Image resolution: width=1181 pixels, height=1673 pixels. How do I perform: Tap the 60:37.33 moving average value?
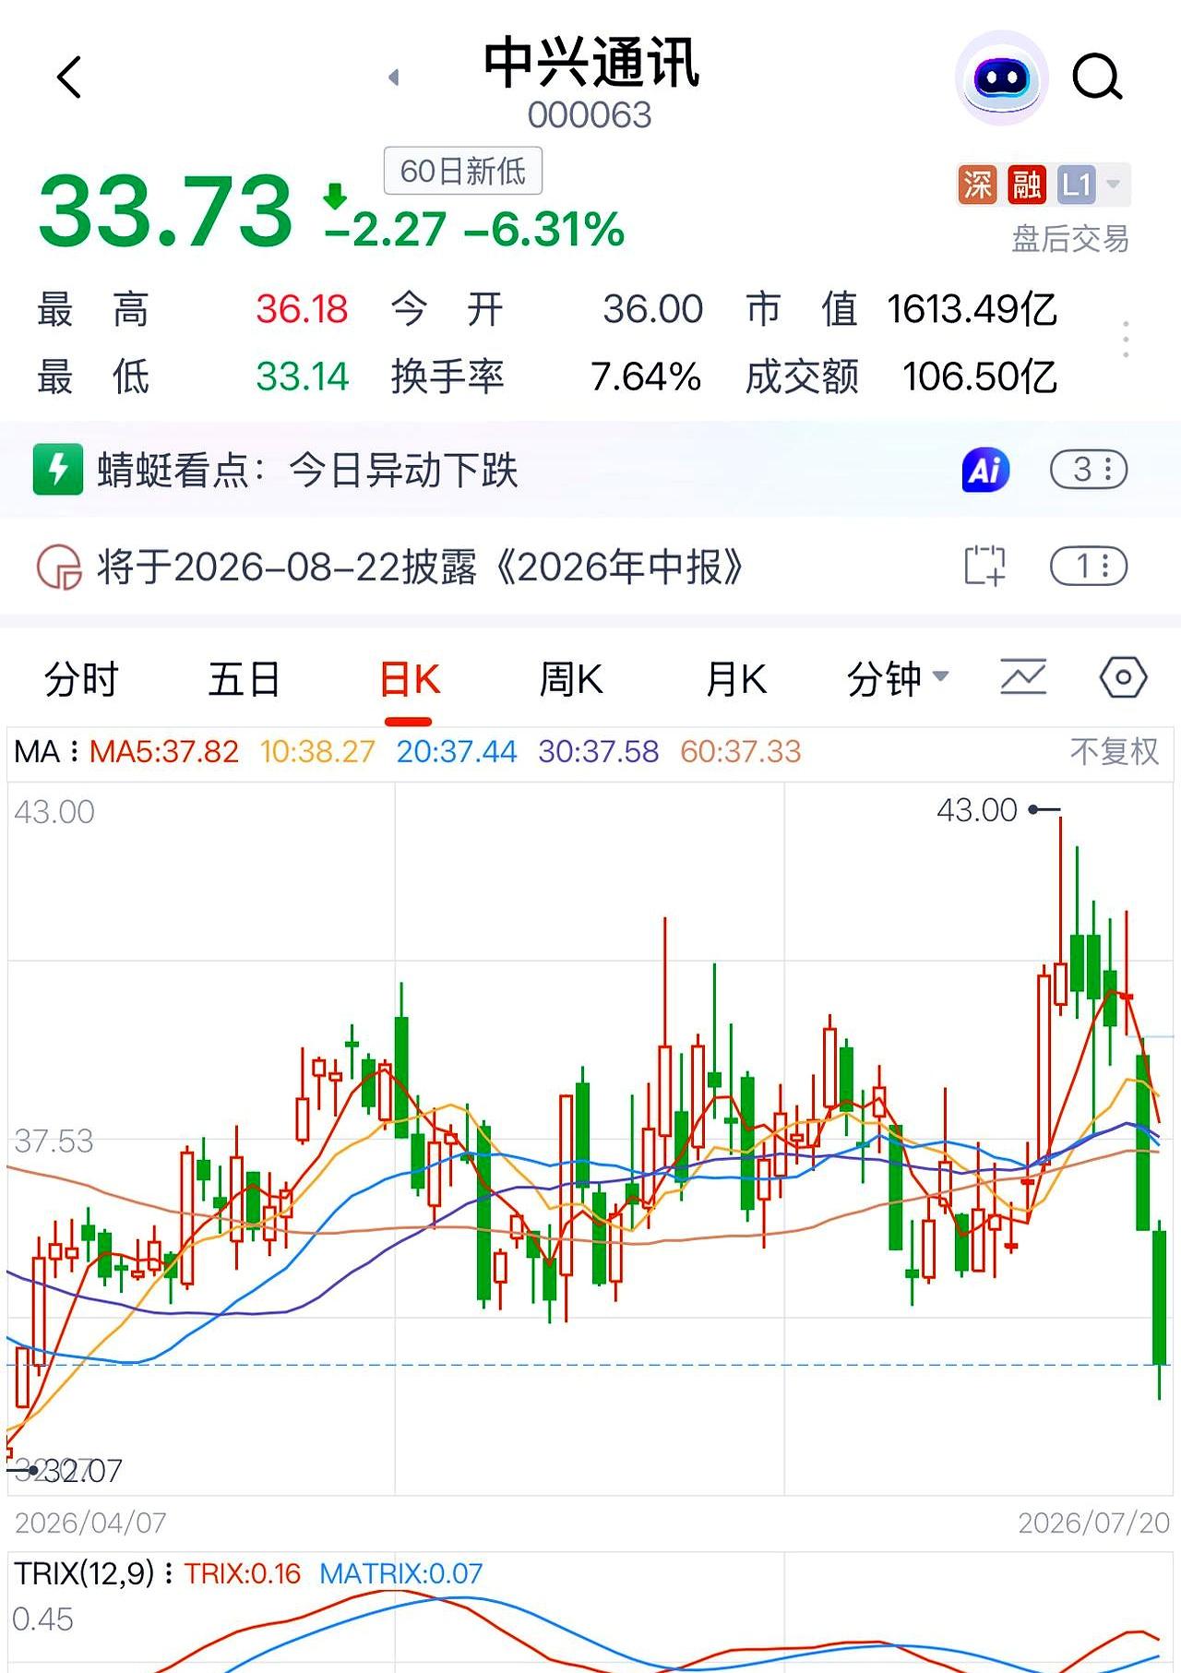(741, 751)
